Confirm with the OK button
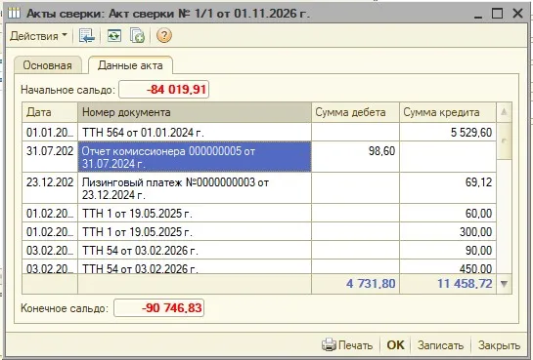The width and height of the screenshot is (533, 360). (395, 345)
